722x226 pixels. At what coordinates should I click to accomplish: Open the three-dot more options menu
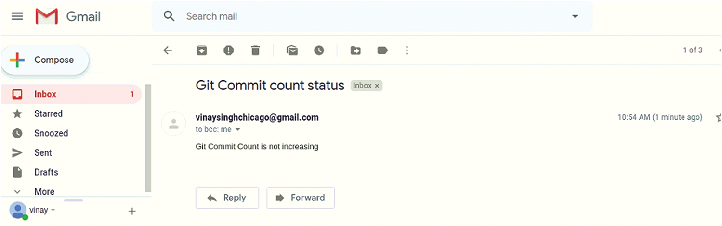click(x=407, y=50)
